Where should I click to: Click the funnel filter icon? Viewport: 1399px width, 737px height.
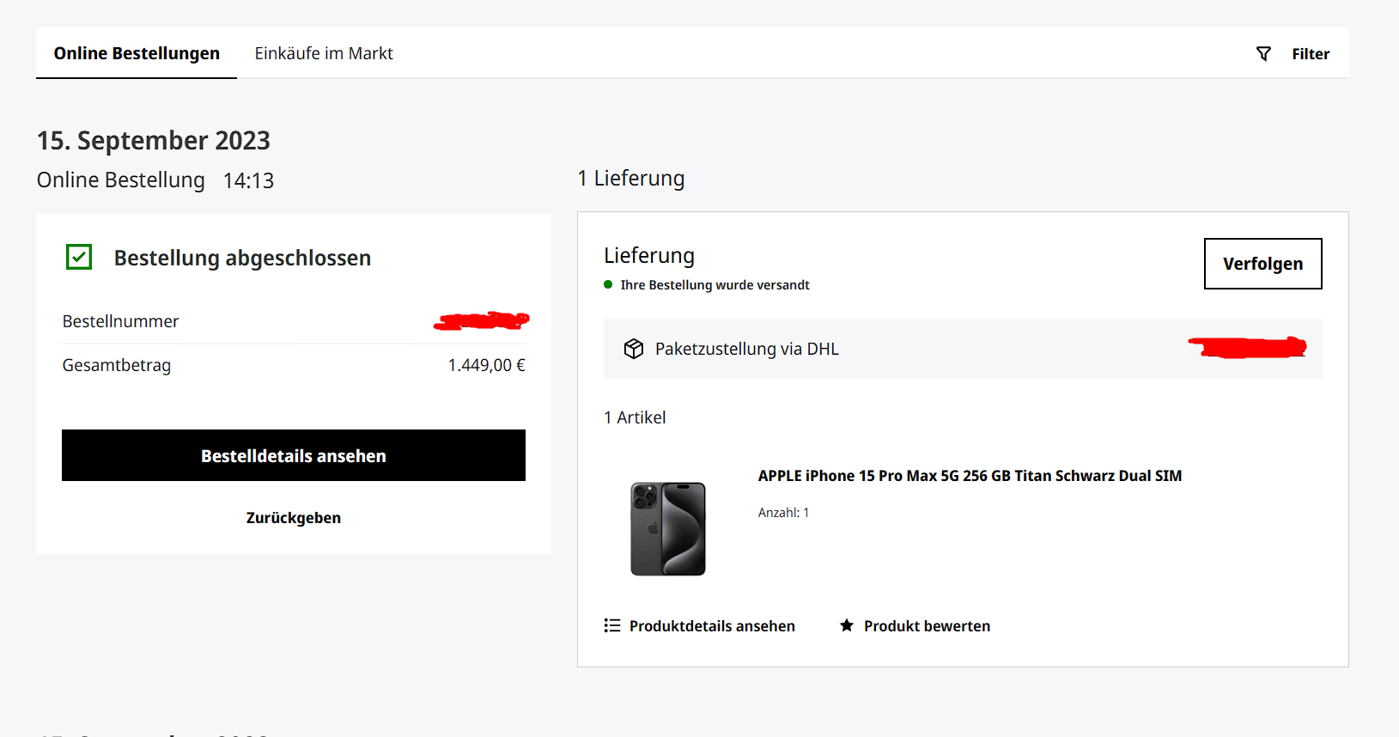[1263, 54]
